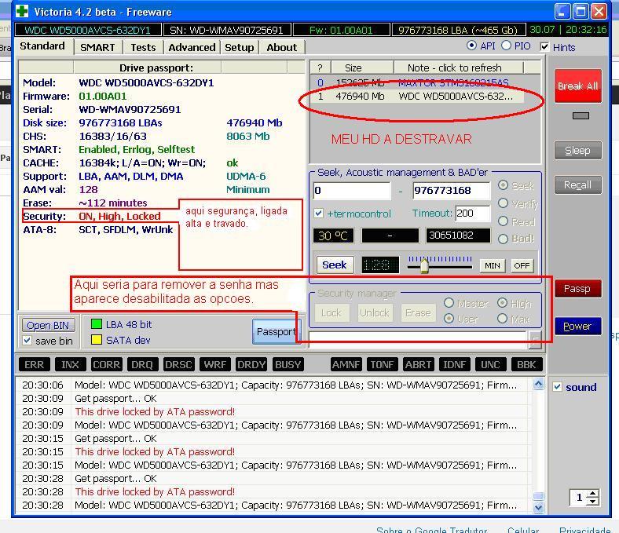Click the Victoria green cross title icon

coord(22,11)
